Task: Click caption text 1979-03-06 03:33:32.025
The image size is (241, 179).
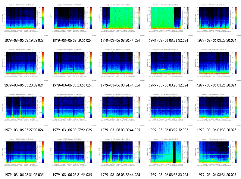Action: [x=168, y=175]
